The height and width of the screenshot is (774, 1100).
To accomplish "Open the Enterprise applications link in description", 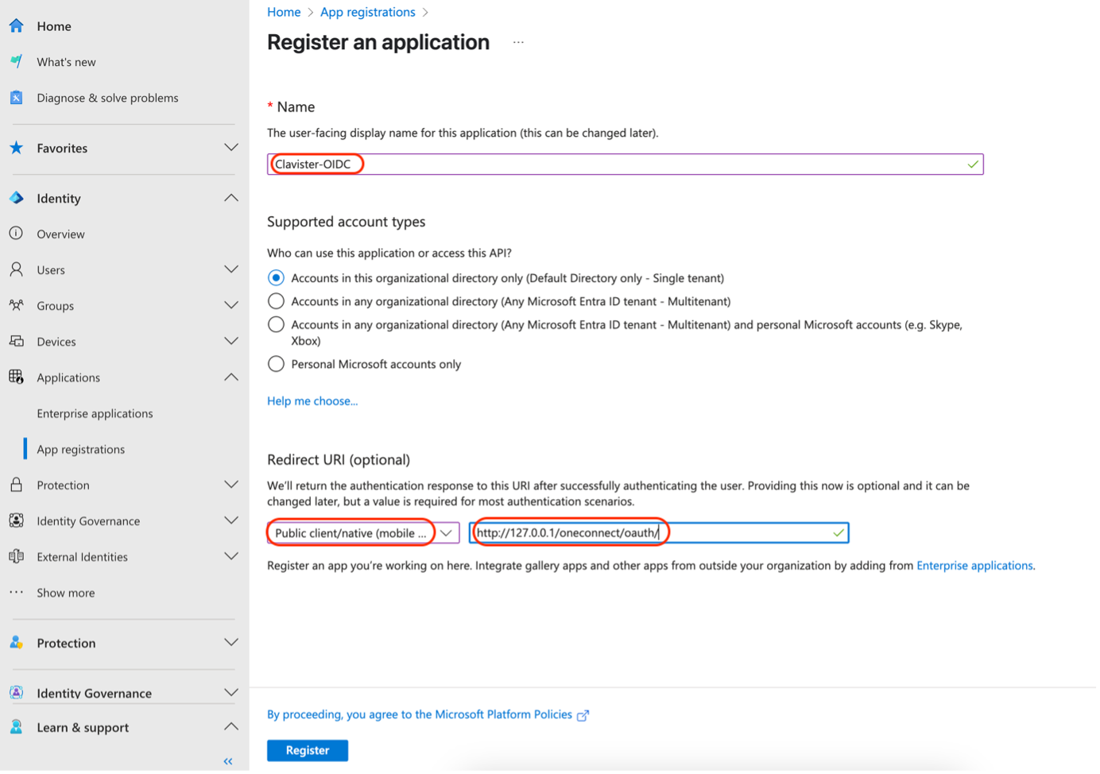I will coord(974,566).
